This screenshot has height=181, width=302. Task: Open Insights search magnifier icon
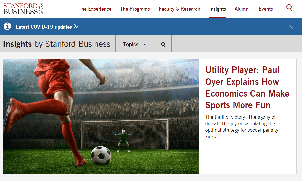pos(163,45)
